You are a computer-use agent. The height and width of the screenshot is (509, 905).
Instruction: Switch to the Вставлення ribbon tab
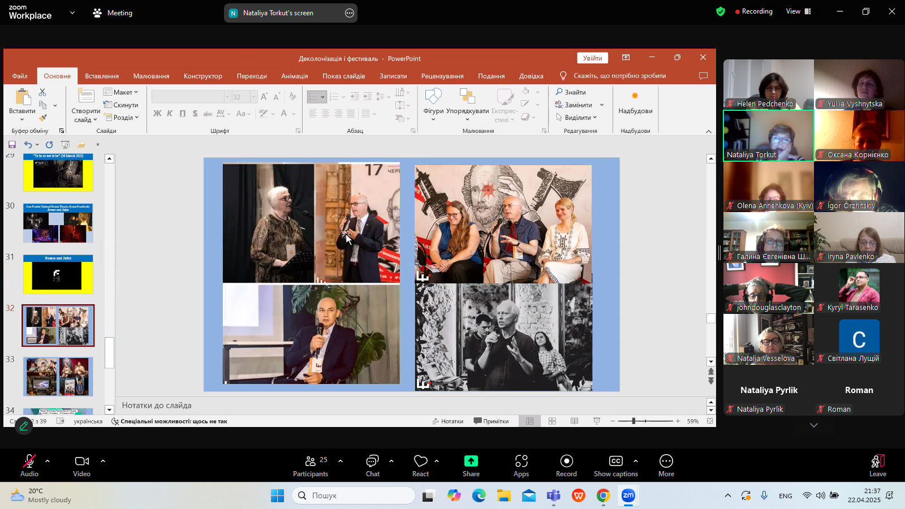point(102,76)
